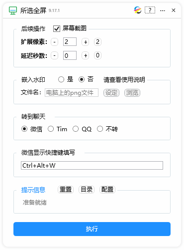Increase 延迟秒数 with the plus button

tap(86, 55)
